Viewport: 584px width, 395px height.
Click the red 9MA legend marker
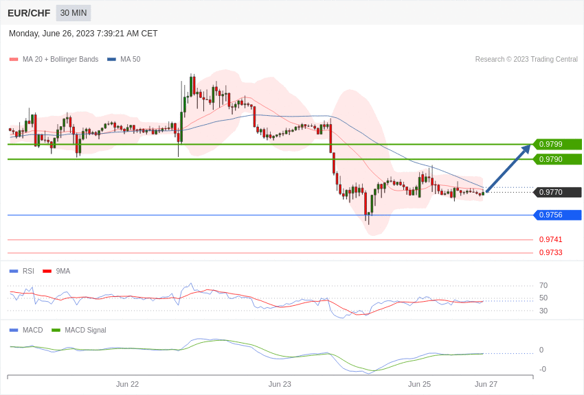(47, 272)
